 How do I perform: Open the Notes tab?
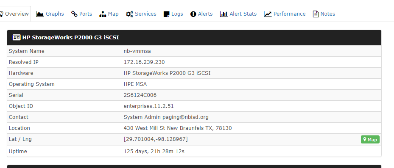tap(324, 14)
